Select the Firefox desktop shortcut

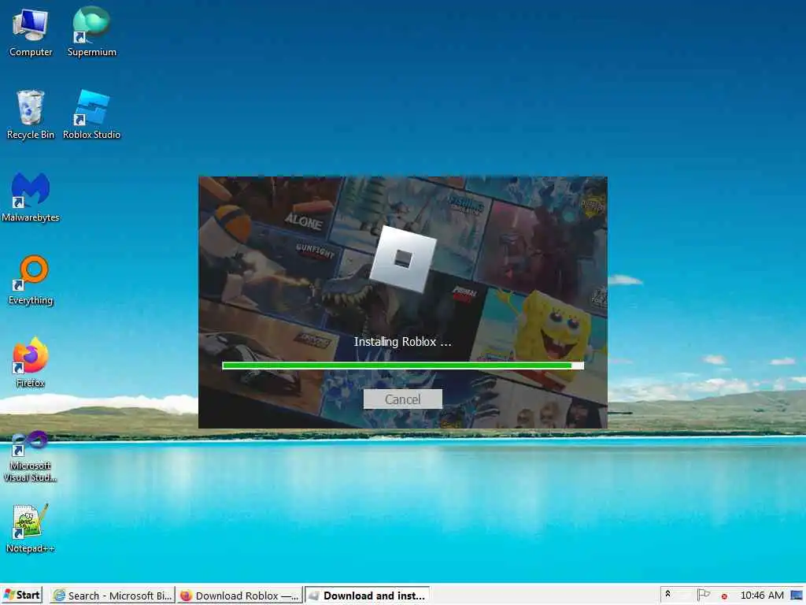(31, 362)
